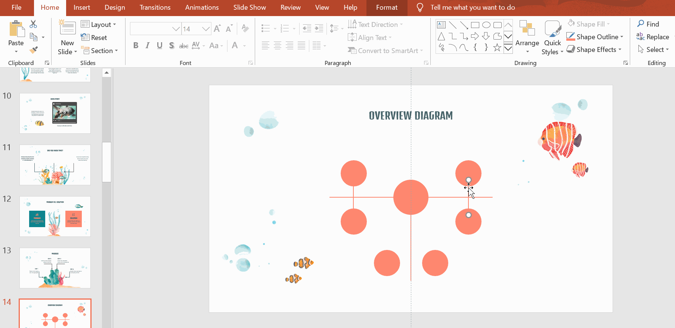This screenshot has width=675, height=328.
Task: Click the Reset slide button
Action: [94, 38]
